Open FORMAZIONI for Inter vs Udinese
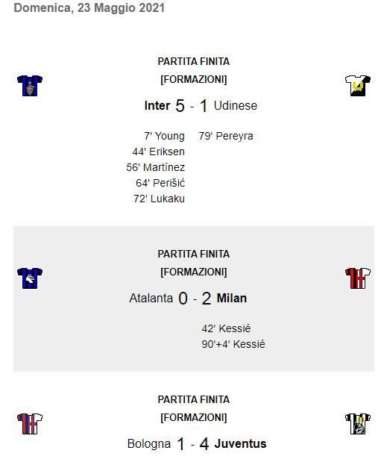 [193, 79]
